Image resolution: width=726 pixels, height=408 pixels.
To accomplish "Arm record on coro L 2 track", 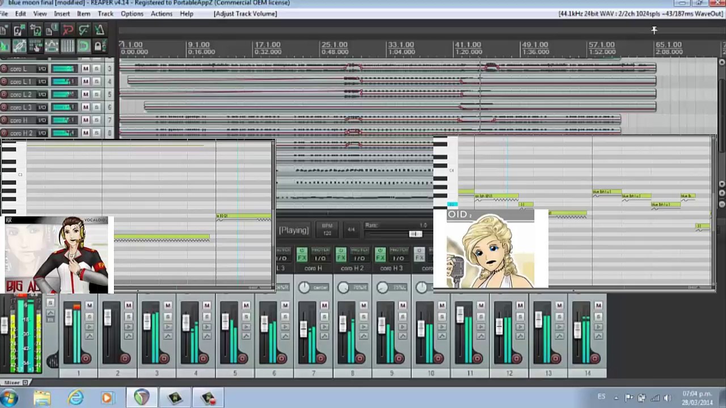I will pyautogui.click(x=4, y=94).
